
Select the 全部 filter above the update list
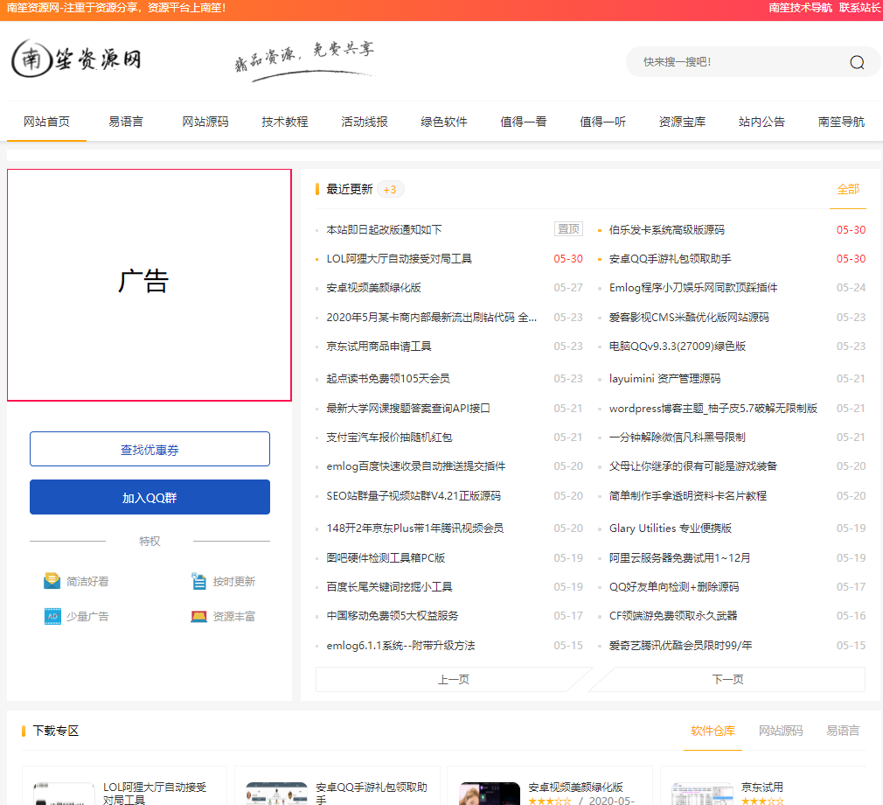coord(848,189)
